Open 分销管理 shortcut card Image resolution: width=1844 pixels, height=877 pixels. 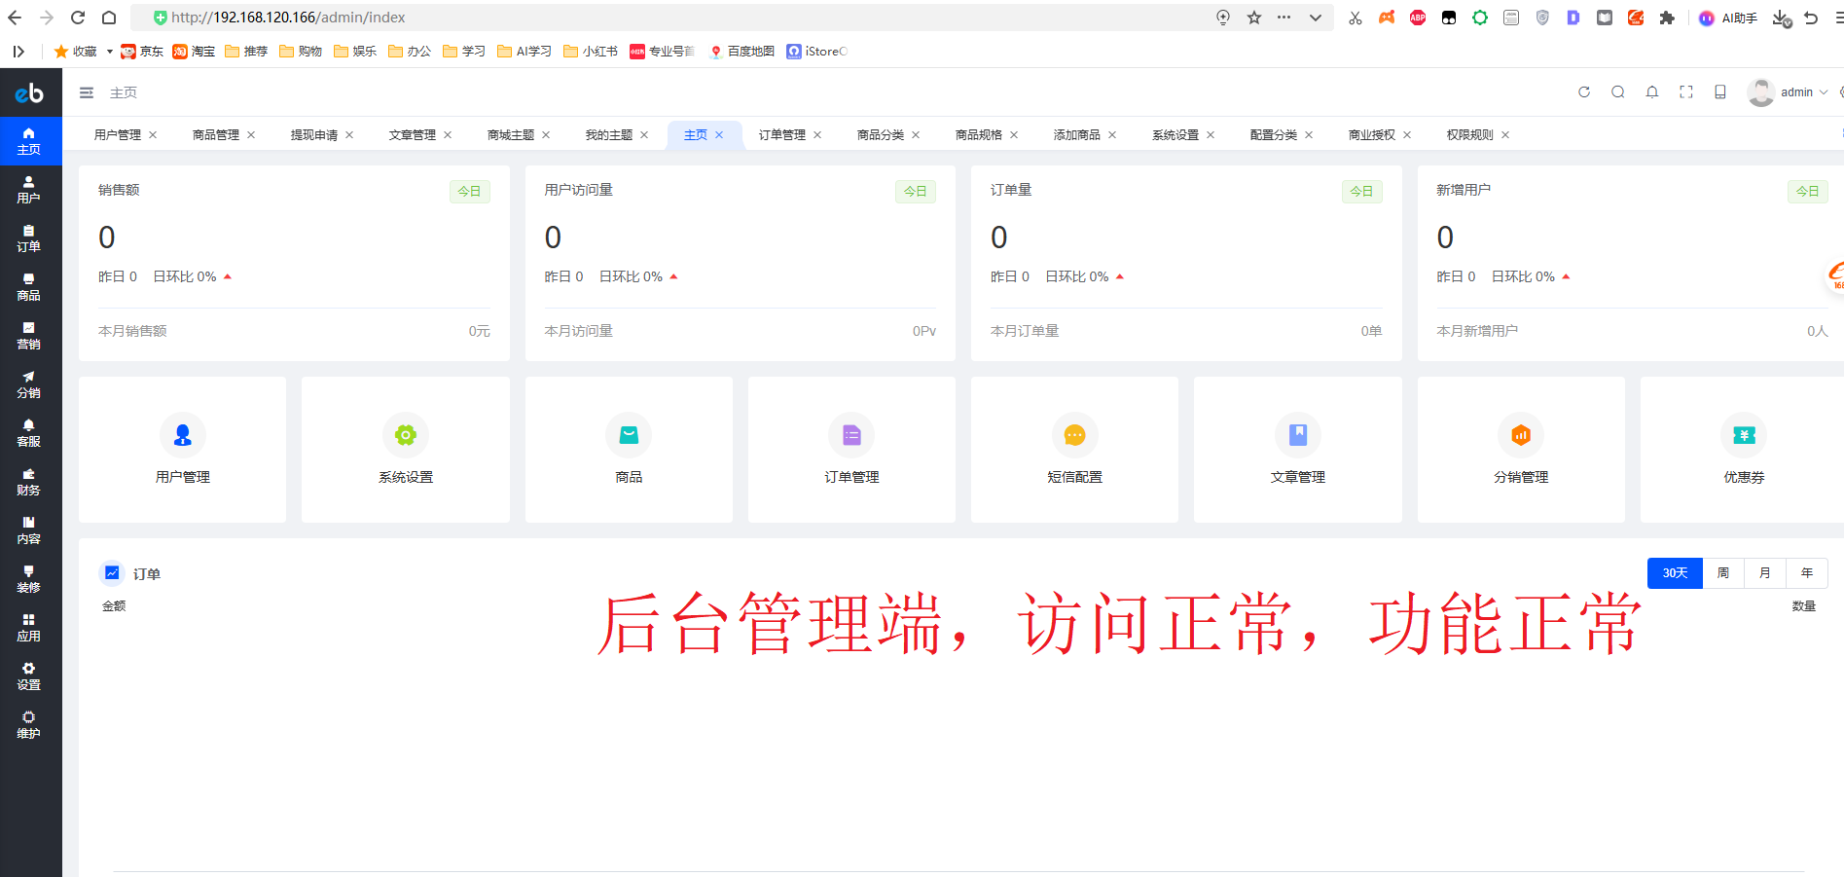click(x=1521, y=450)
